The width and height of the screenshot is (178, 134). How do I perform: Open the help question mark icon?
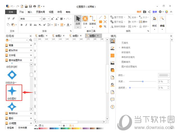coord(112,107)
